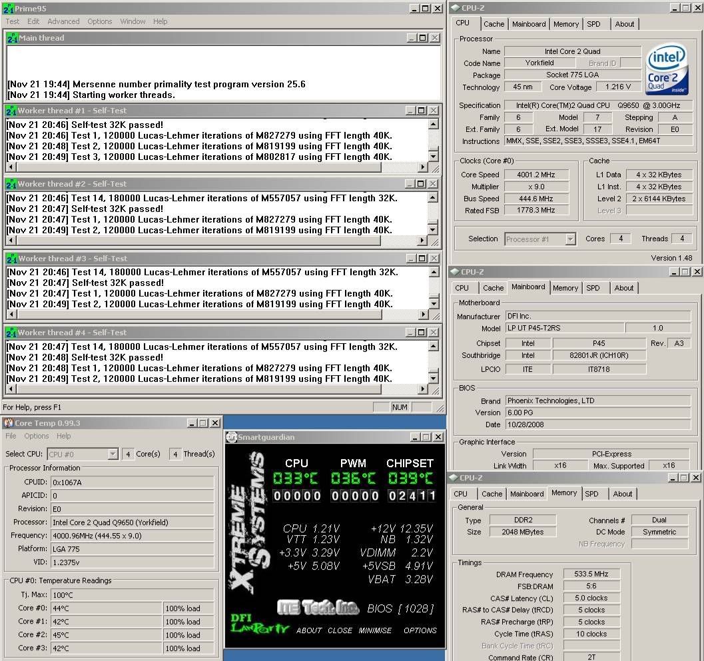The image size is (704, 661).
Task: Open Core Temp Help menu
Action: (63, 436)
